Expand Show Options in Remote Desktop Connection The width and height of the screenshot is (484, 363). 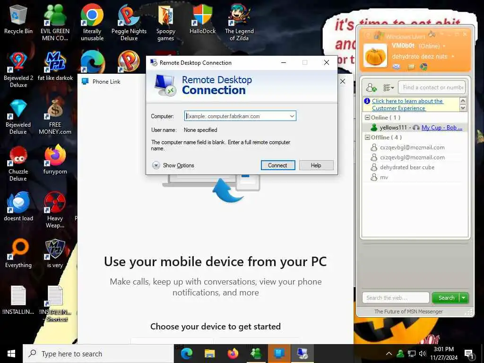pyautogui.click(x=173, y=165)
